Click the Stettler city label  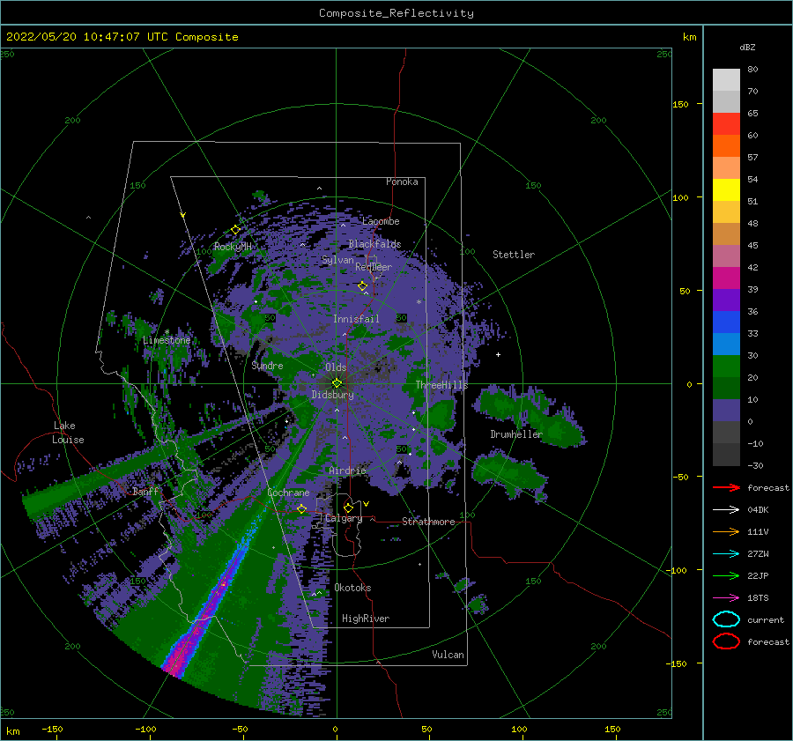click(514, 255)
